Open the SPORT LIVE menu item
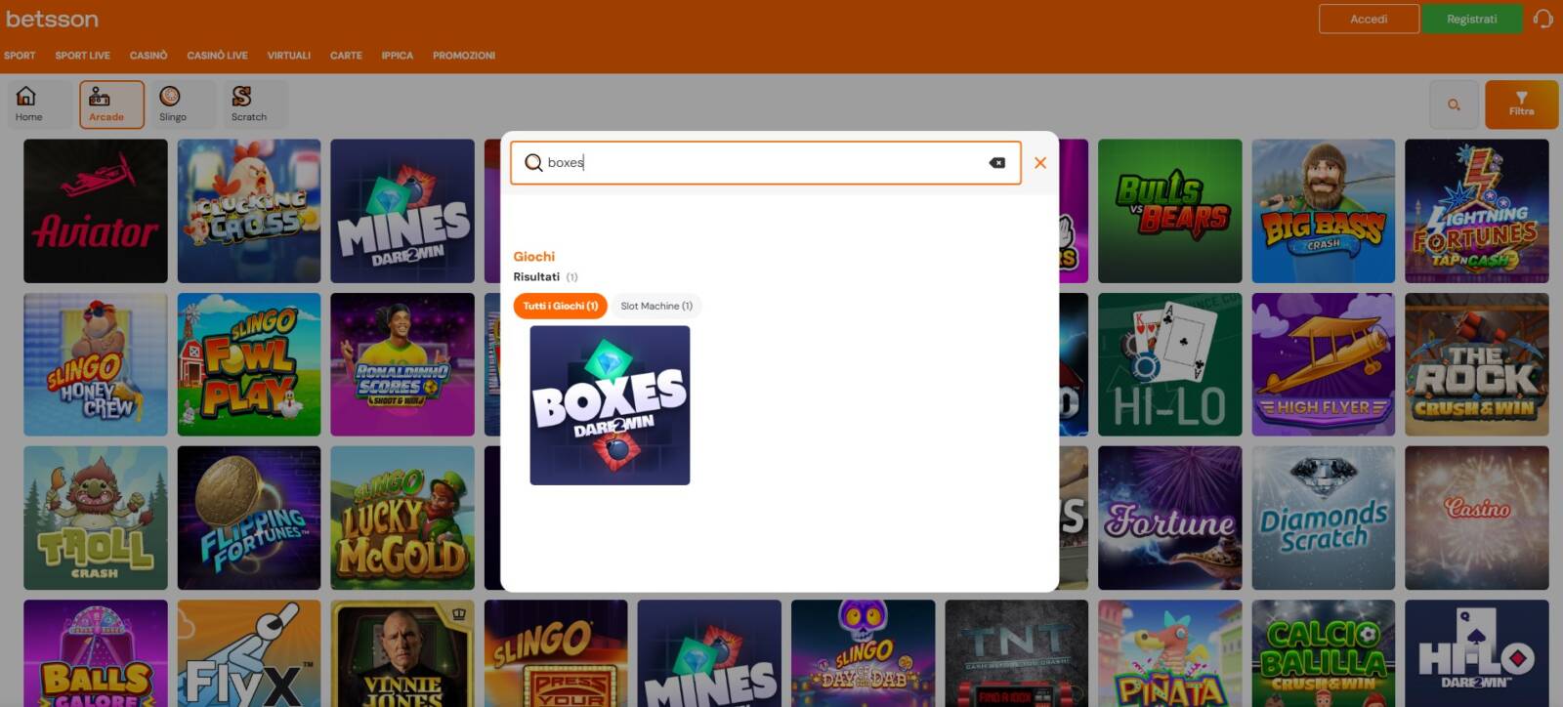 coord(82,56)
